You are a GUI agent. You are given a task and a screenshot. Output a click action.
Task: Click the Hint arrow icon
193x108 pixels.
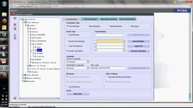click(x=36, y=47)
